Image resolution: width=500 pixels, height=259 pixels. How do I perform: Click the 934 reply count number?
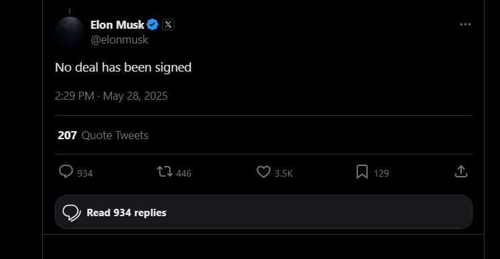85,173
